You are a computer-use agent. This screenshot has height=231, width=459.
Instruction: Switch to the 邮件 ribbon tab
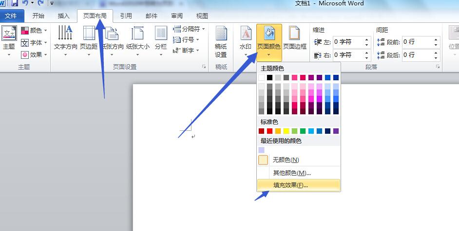point(152,16)
